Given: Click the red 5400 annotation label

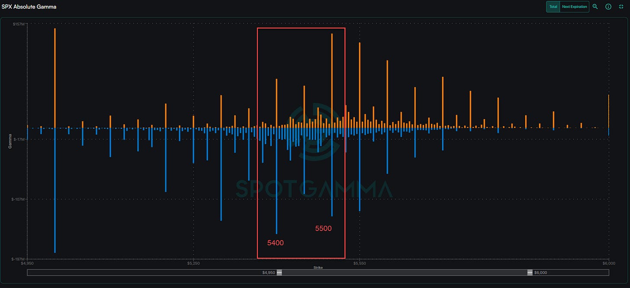Looking at the screenshot, I should (276, 243).
